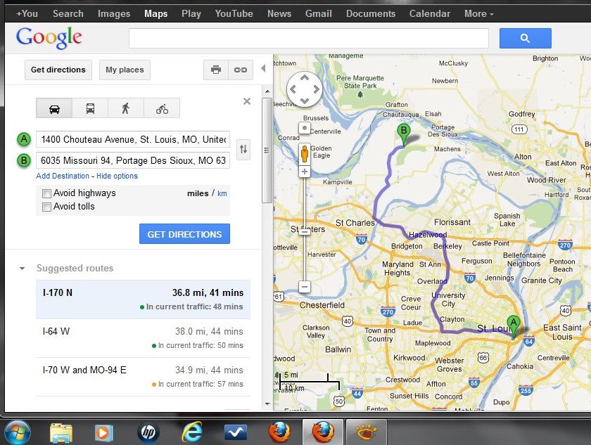Open media player taskbar icon
Viewport: 591px width, 445px height.
(x=103, y=432)
